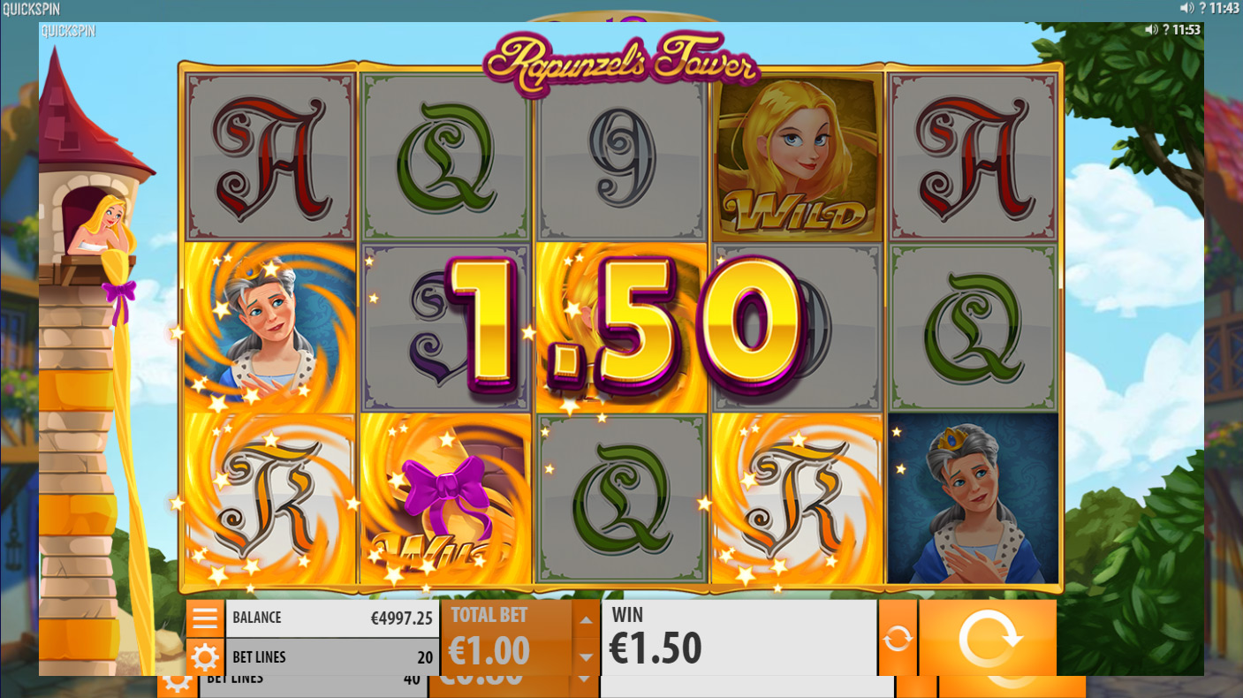Open settings gear next to Bet Lines
Screen dimensions: 1243x698
point(205,657)
